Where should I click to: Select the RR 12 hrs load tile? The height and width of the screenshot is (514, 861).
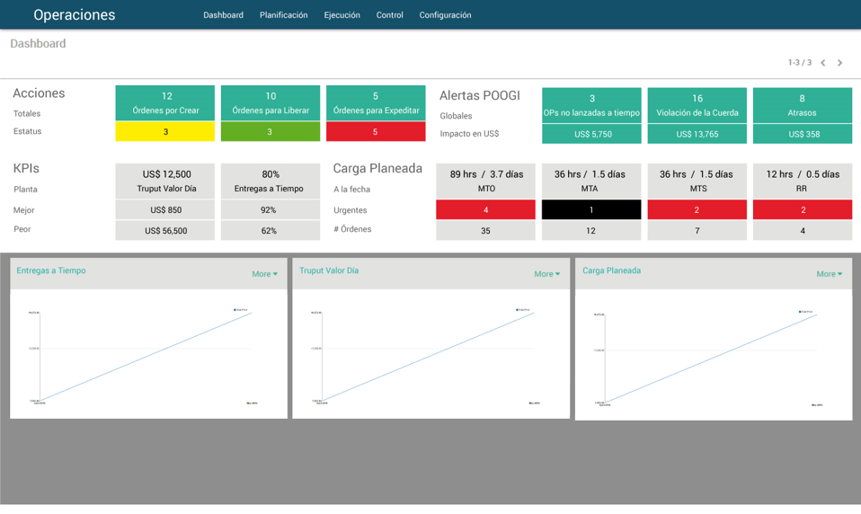point(803,181)
